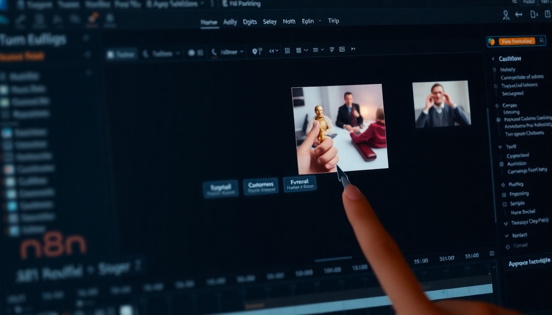Open the Eplin dropdown in the top menu
552x315 pixels.
point(311,21)
